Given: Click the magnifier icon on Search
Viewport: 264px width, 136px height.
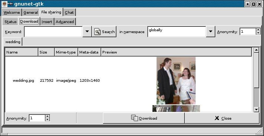Looking at the screenshot, I should tap(97, 32).
